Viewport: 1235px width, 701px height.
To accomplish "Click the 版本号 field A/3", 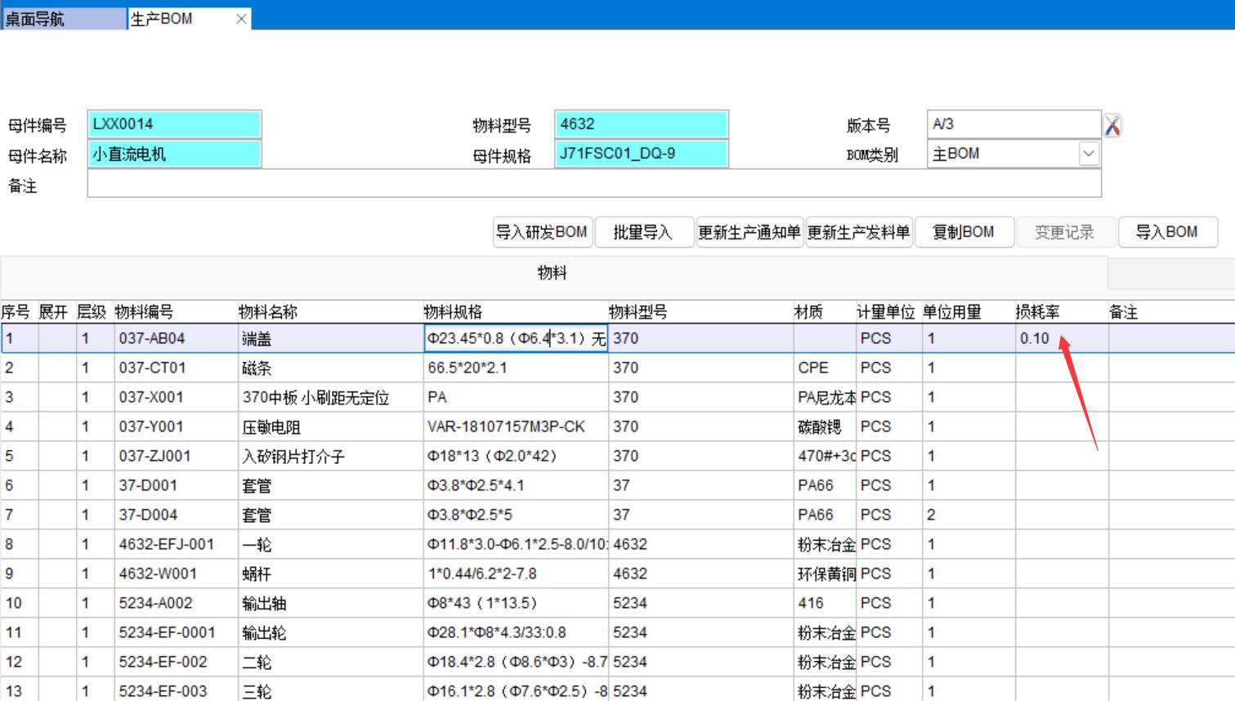I will [x=1013, y=124].
